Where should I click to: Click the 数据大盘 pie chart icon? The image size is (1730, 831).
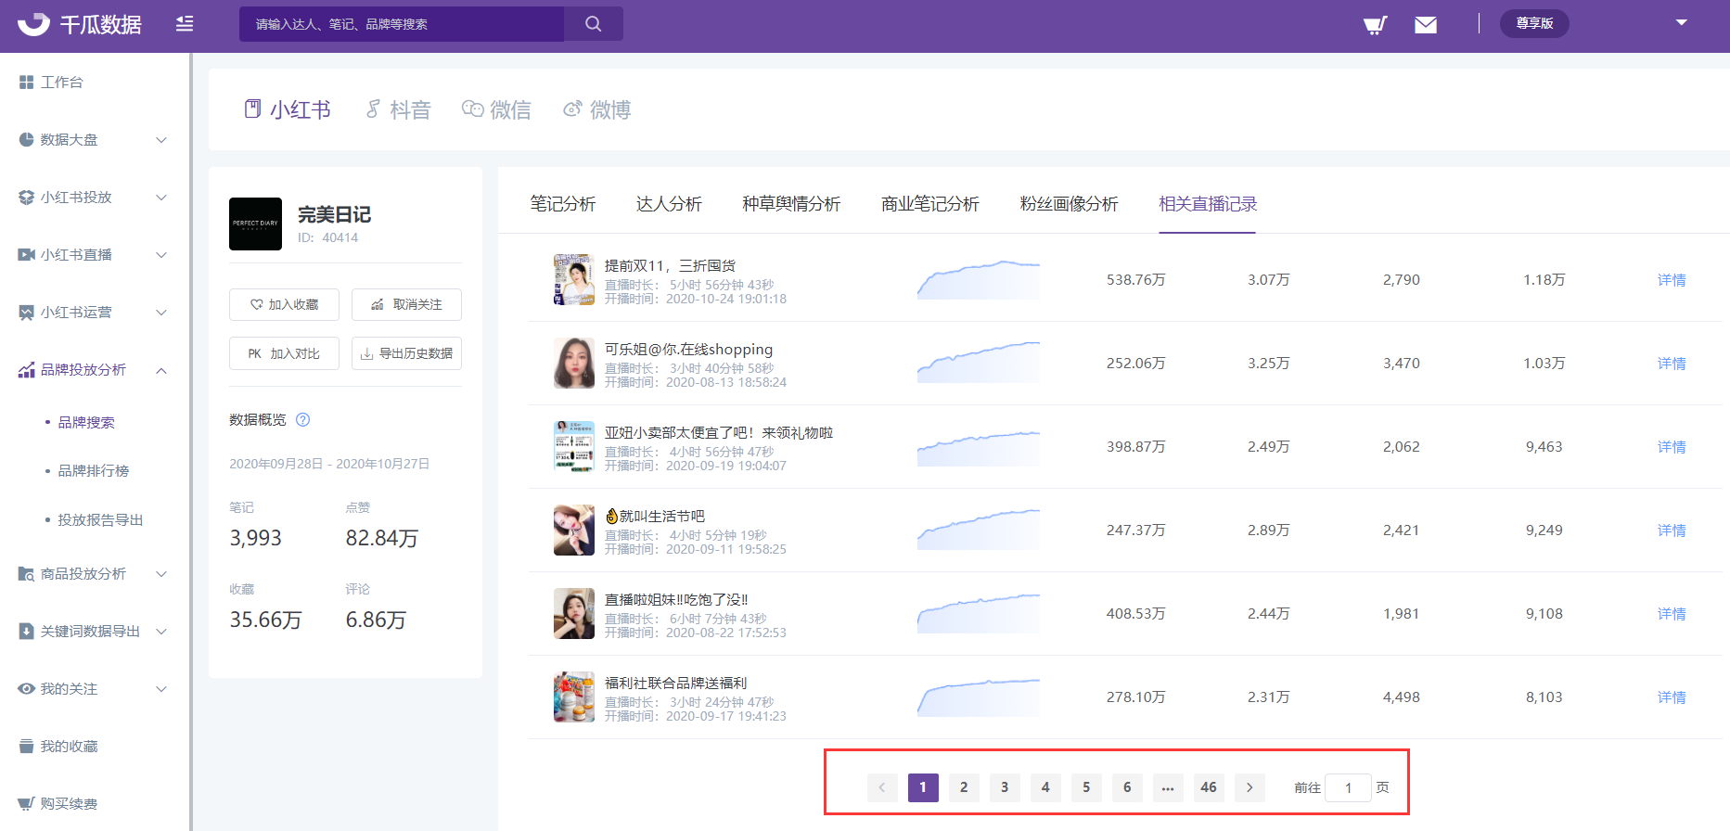pos(26,140)
